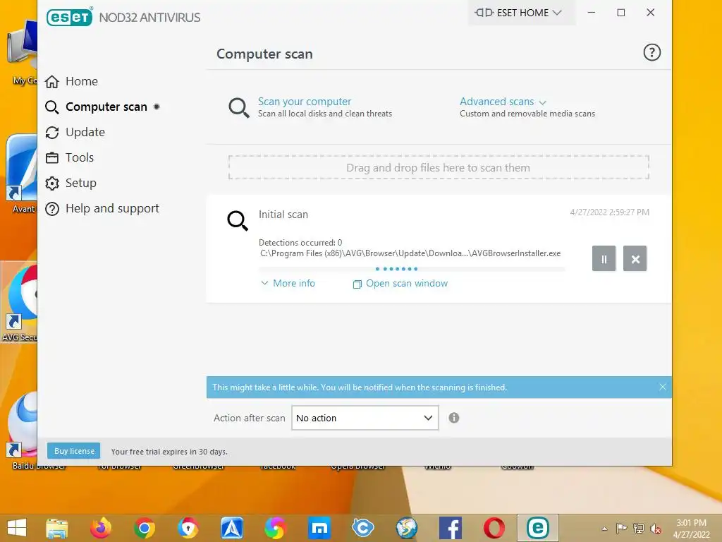The height and width of the screenshot is (542, 722).
Task: Open Windows Start menu
Action: 17,528
